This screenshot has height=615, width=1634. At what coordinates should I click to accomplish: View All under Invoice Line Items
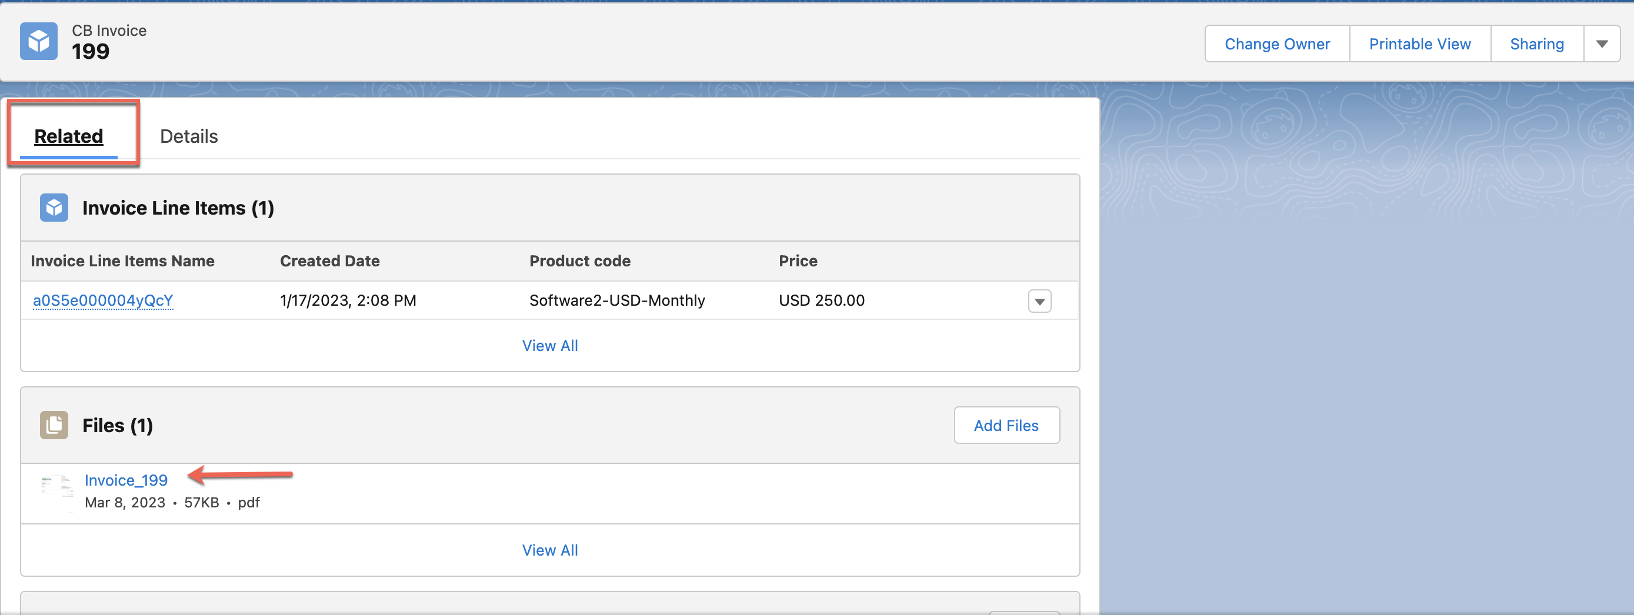pos(549,346)
